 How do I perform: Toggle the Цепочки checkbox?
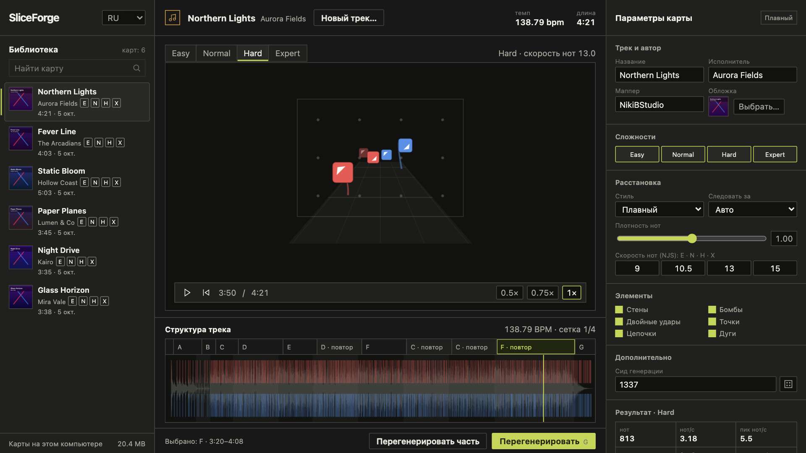pyautogui.click(x=619, y=333)
